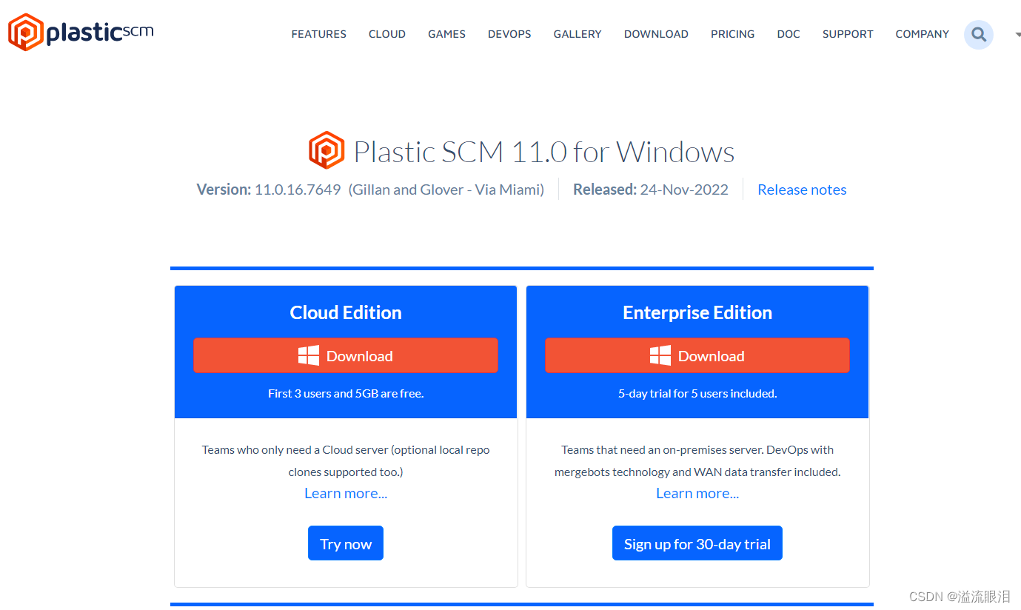Download the Enterprise Edition for Windows
This screenshot has width=1021, height=610.
697,355
